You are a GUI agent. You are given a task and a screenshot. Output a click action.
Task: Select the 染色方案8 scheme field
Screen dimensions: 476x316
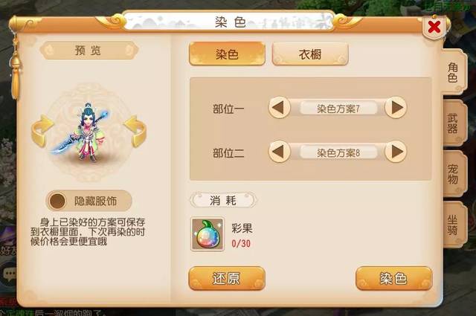click(338, 152)
